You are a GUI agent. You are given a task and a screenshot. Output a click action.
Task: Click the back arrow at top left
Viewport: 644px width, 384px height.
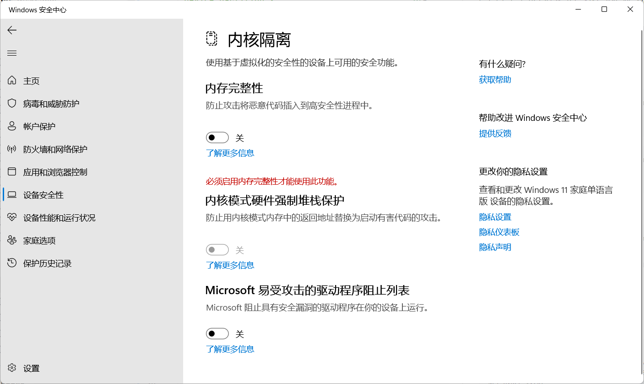pos(11,30)
